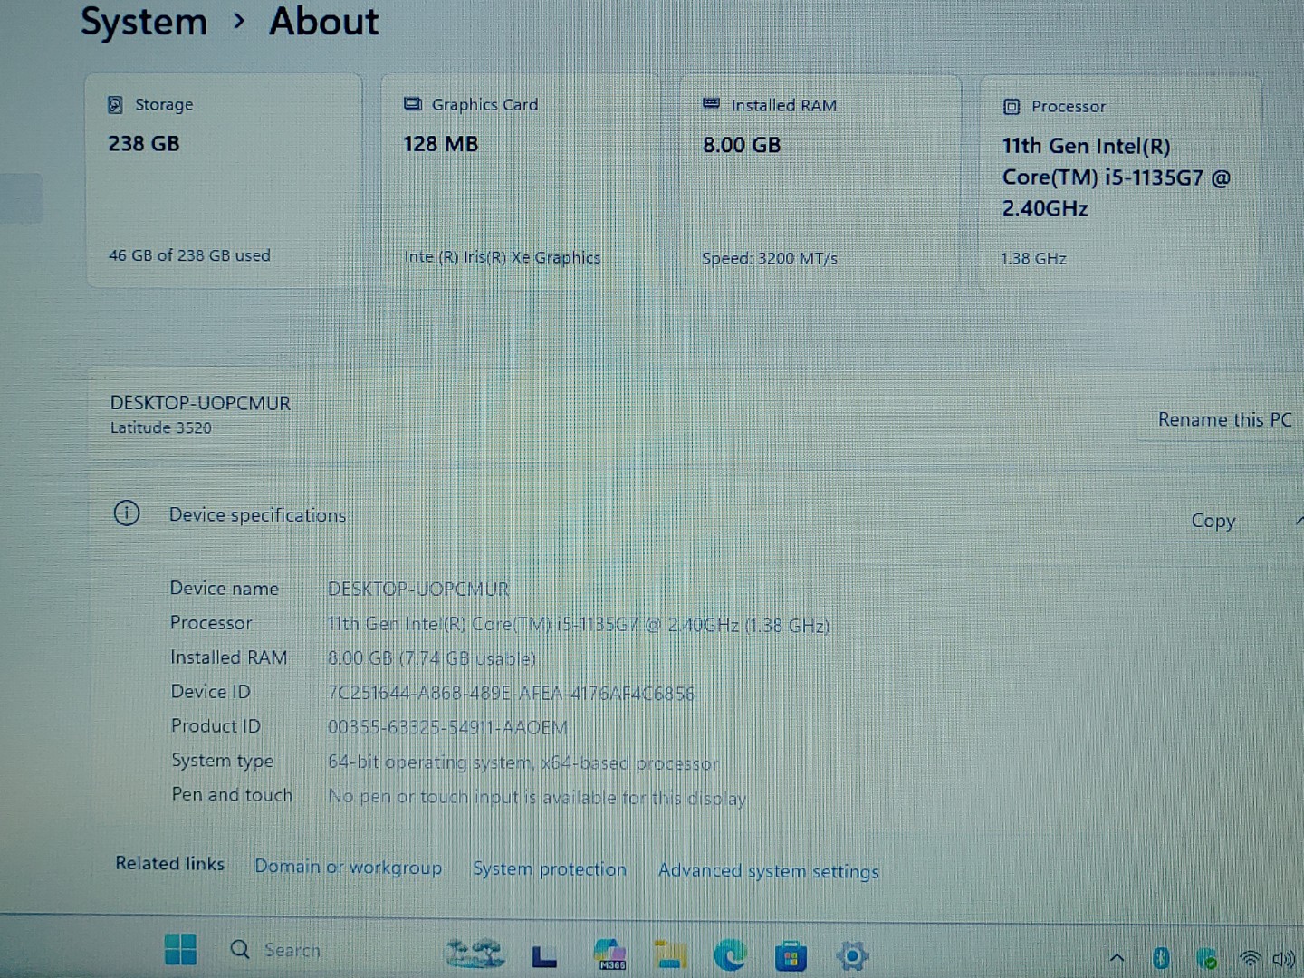
Task: Click the volume speaker icon
Action: coord(1282,959)
